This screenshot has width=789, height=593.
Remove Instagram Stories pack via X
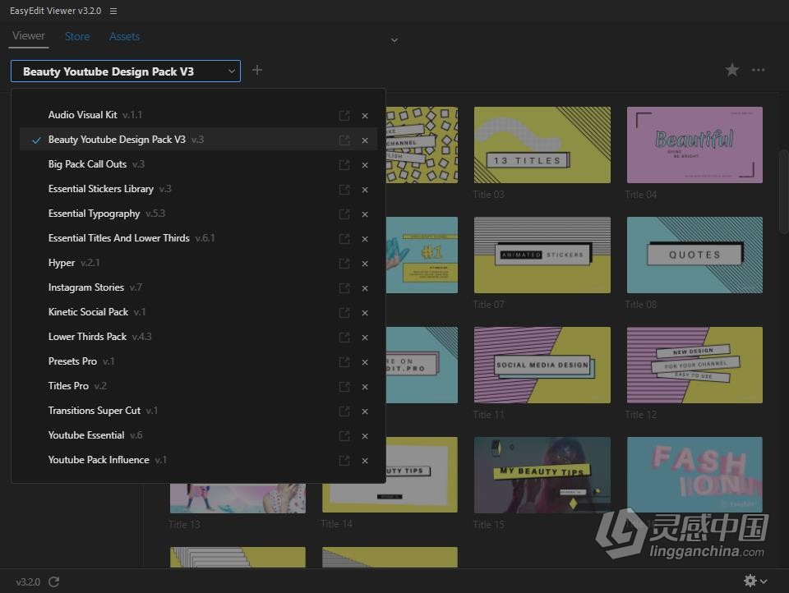click(365, 288)
